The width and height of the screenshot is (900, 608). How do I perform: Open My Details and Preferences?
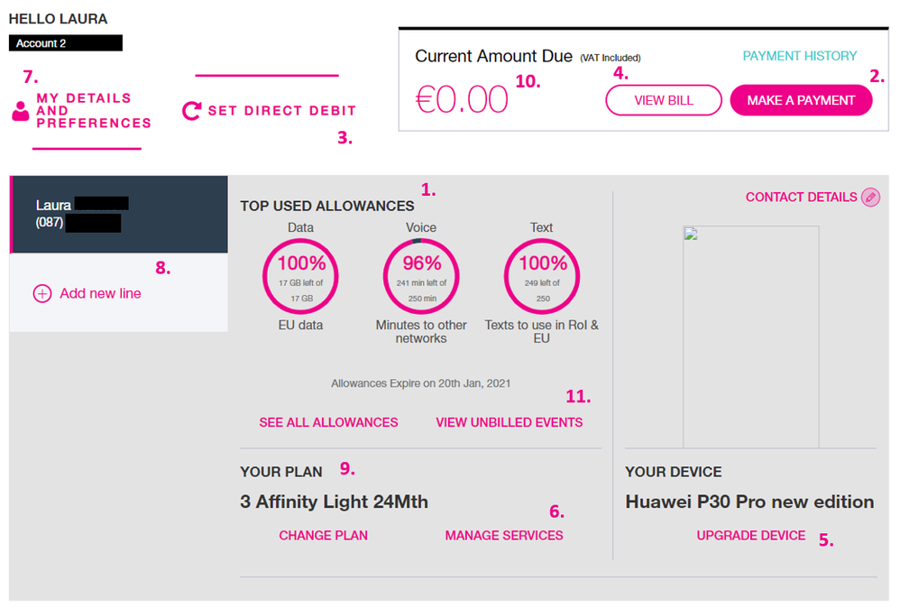[94, 111]
